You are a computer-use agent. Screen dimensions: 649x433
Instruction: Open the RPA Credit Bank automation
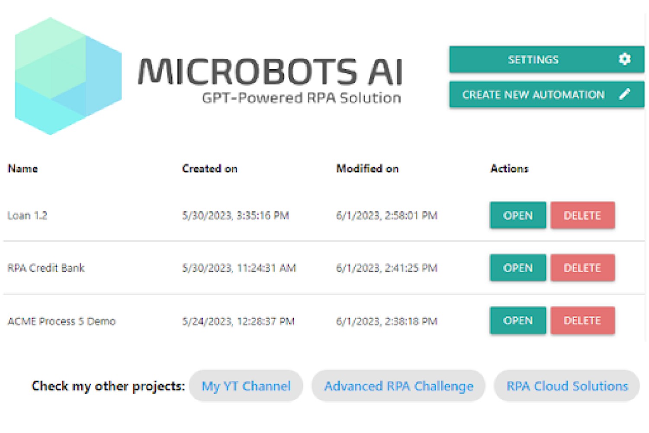[518, 268]
